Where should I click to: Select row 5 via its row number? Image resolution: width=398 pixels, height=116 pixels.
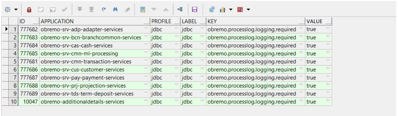[x=13, y=62]
